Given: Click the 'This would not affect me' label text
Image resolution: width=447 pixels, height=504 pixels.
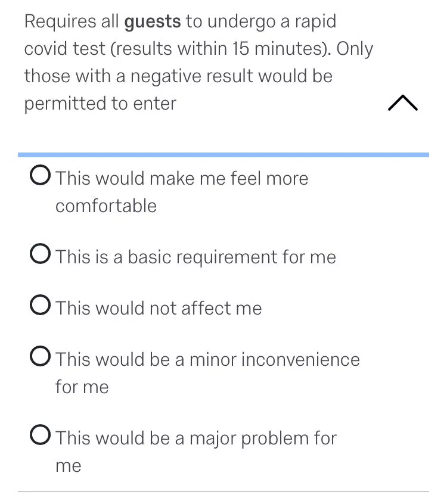Looking at the screenshot, I should coord(159,308).
